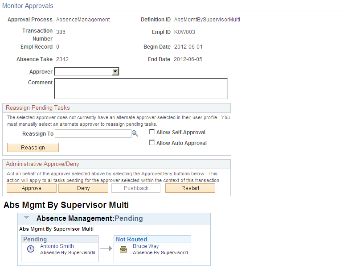The height and width of the screenshot is (269, 352).
Task: Click Empl Record value 0
Action: 57,47
